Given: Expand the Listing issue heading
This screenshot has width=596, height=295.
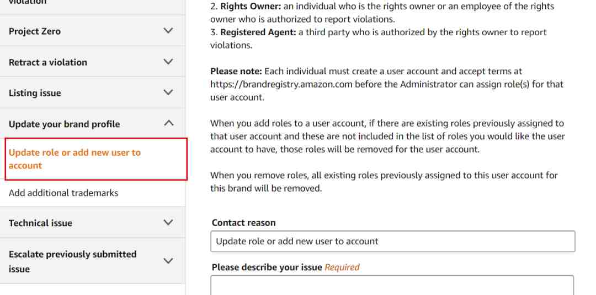Looking at the screenshot, I should click(35, 93).
